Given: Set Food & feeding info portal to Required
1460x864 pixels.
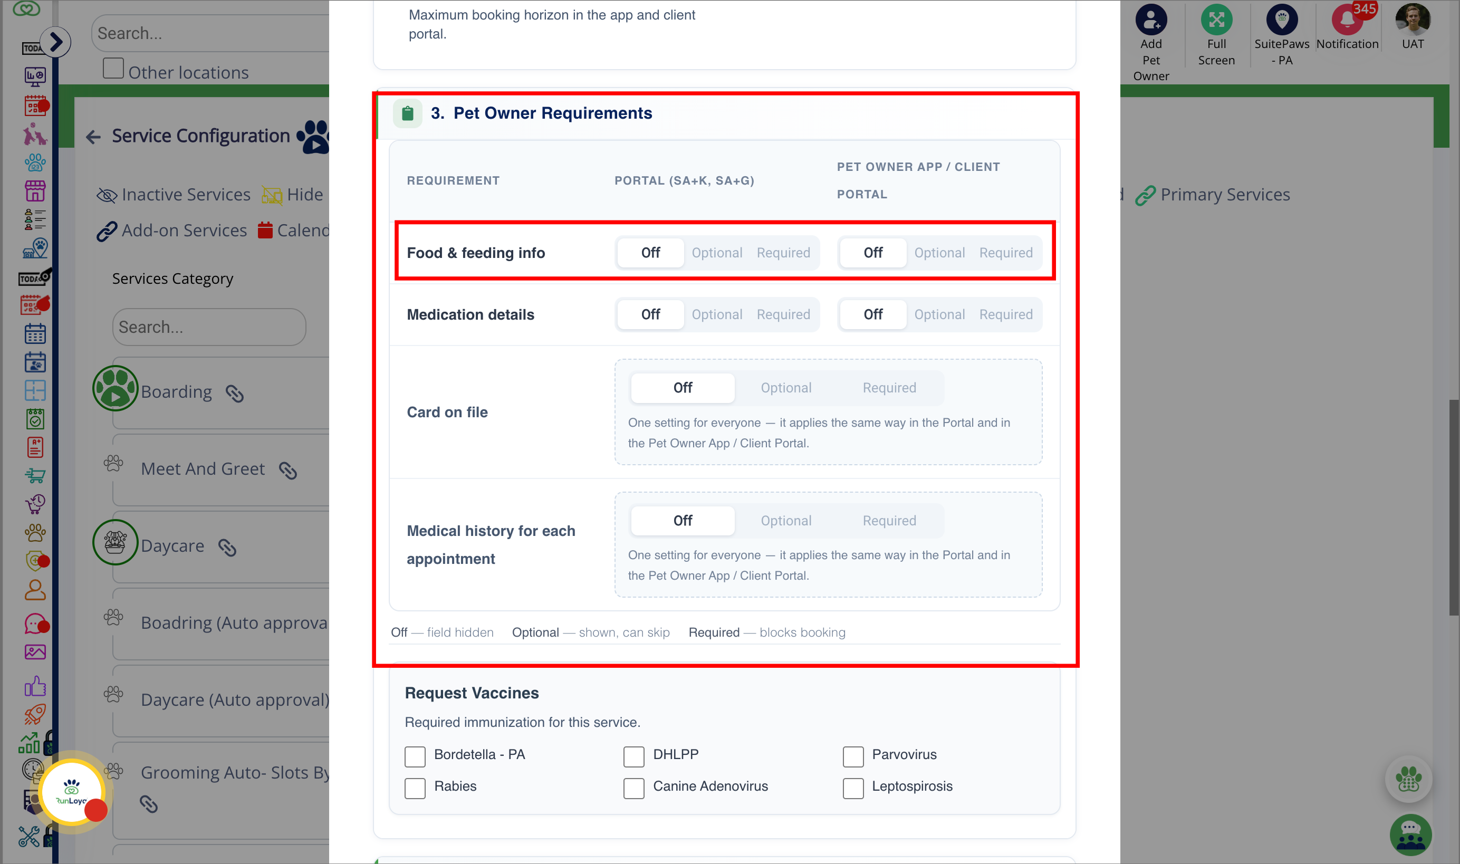Looking at the screenshot, I should pos(783,253).
